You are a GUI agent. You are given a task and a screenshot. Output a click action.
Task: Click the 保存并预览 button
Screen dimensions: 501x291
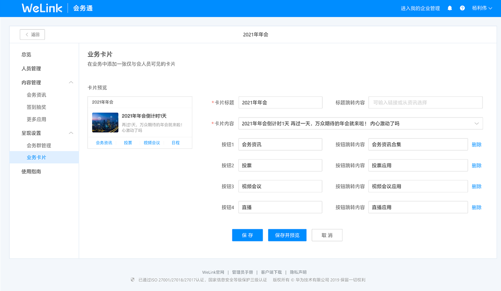(287, 235)
